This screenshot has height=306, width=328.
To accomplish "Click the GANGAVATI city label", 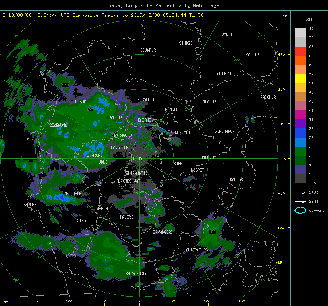I will pyautogui.click(x=208, y=158).
